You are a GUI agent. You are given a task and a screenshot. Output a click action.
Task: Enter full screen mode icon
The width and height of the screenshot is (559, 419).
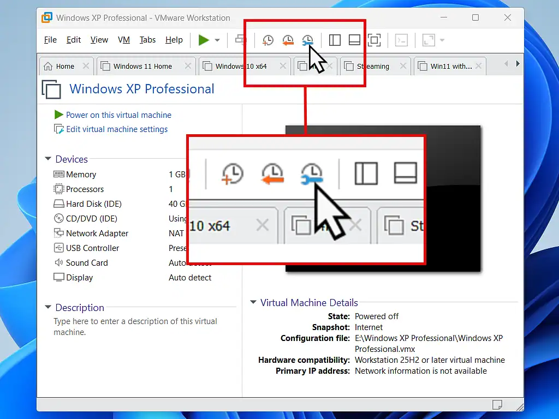point(374,40)
